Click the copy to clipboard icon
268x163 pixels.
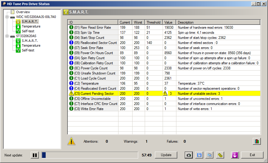[x=210, y=155]
